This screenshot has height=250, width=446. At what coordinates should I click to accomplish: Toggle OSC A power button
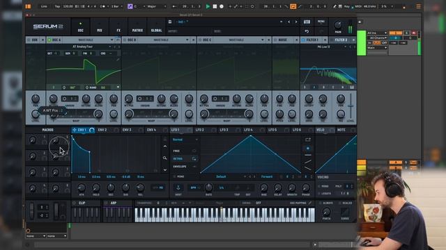click(49, 40)
